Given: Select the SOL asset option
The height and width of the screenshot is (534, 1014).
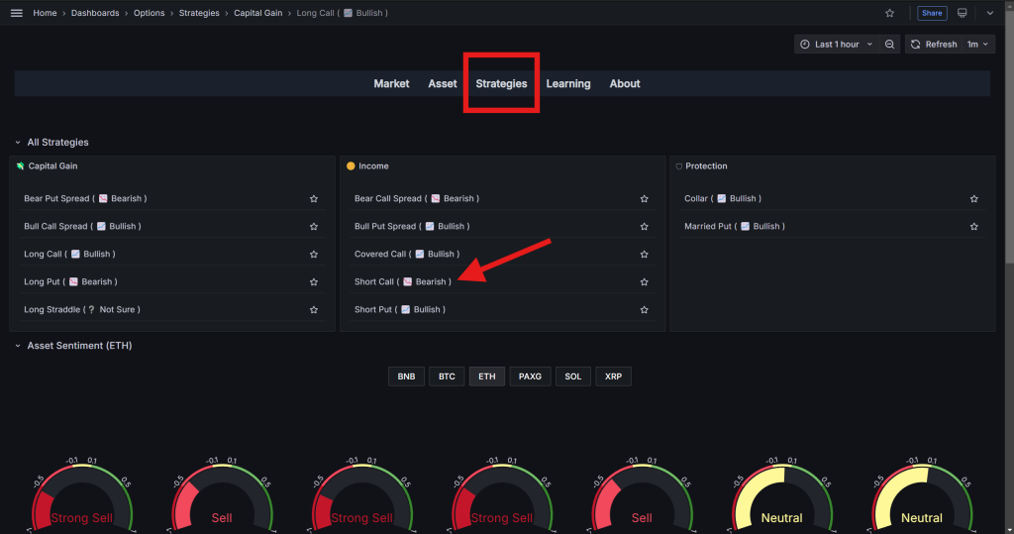Looking at the screenshot, I should 572,376.
